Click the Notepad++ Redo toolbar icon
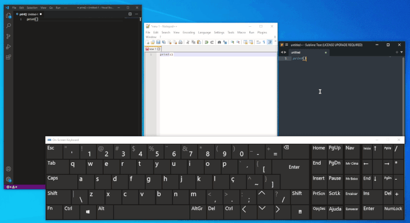The height and width of the screenshot is (223, 410). (212, 42)
